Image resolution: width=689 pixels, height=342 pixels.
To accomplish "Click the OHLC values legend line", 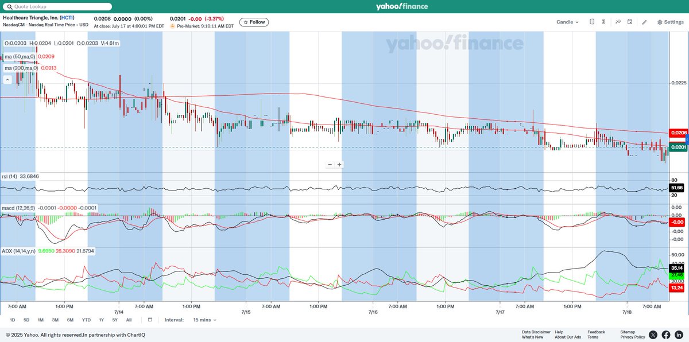I will click(61, 43).
